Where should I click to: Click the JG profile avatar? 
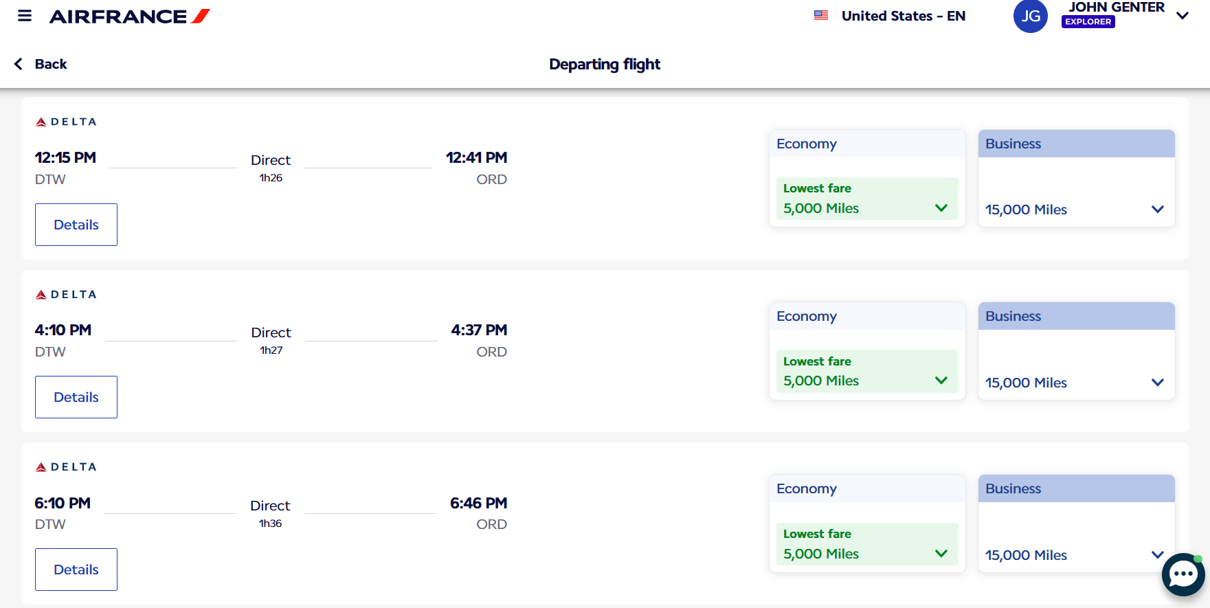1030,16
